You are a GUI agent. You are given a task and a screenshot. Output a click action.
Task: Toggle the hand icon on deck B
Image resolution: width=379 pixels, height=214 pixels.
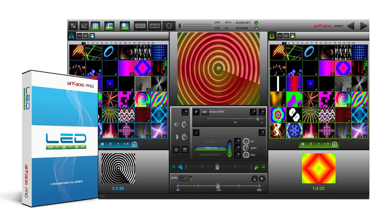pos(292,36)
